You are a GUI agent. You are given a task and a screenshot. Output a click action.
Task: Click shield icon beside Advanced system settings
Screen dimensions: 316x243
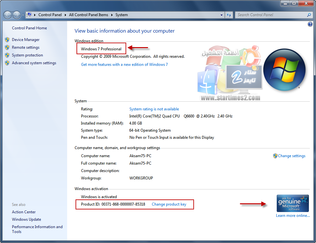pyautogui.click(x=7, y=63)
